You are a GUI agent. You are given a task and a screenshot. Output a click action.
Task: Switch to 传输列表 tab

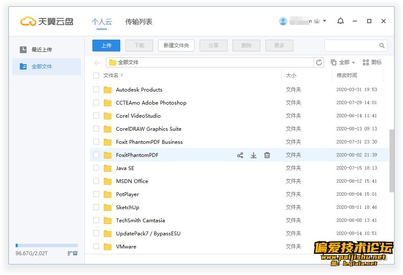coord(139,22)
